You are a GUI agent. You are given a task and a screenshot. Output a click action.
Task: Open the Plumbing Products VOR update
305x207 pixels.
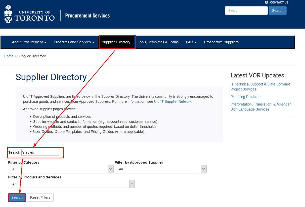click(x=245, y=97)
